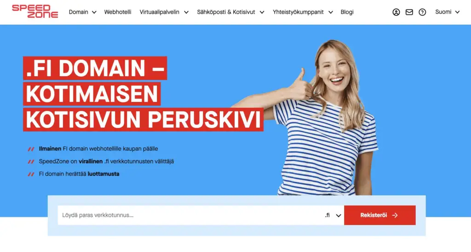Screen dimensions: 471x252
Task: Expand the Domain menu chevron
Action: pyautogui.click(x=94, y=12)
